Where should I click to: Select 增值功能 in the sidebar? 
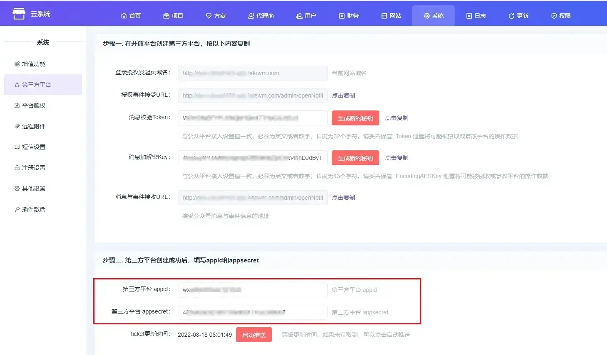click(33, 64)
